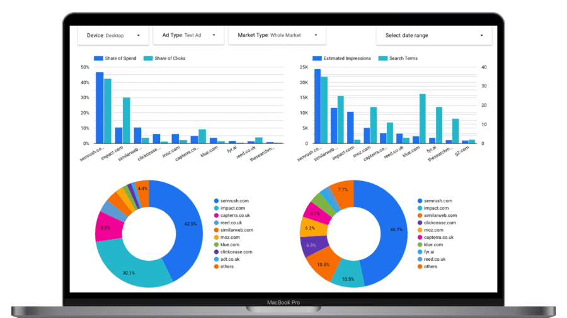Click reed.co.uk in the left donut legend
The height and width of the screenshot is (318, 567).
[228, 223]
